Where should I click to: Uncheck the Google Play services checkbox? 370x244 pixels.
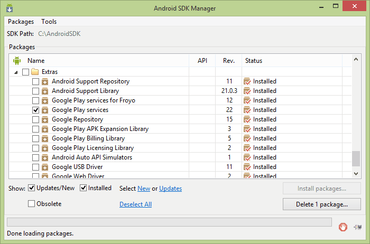36,110
